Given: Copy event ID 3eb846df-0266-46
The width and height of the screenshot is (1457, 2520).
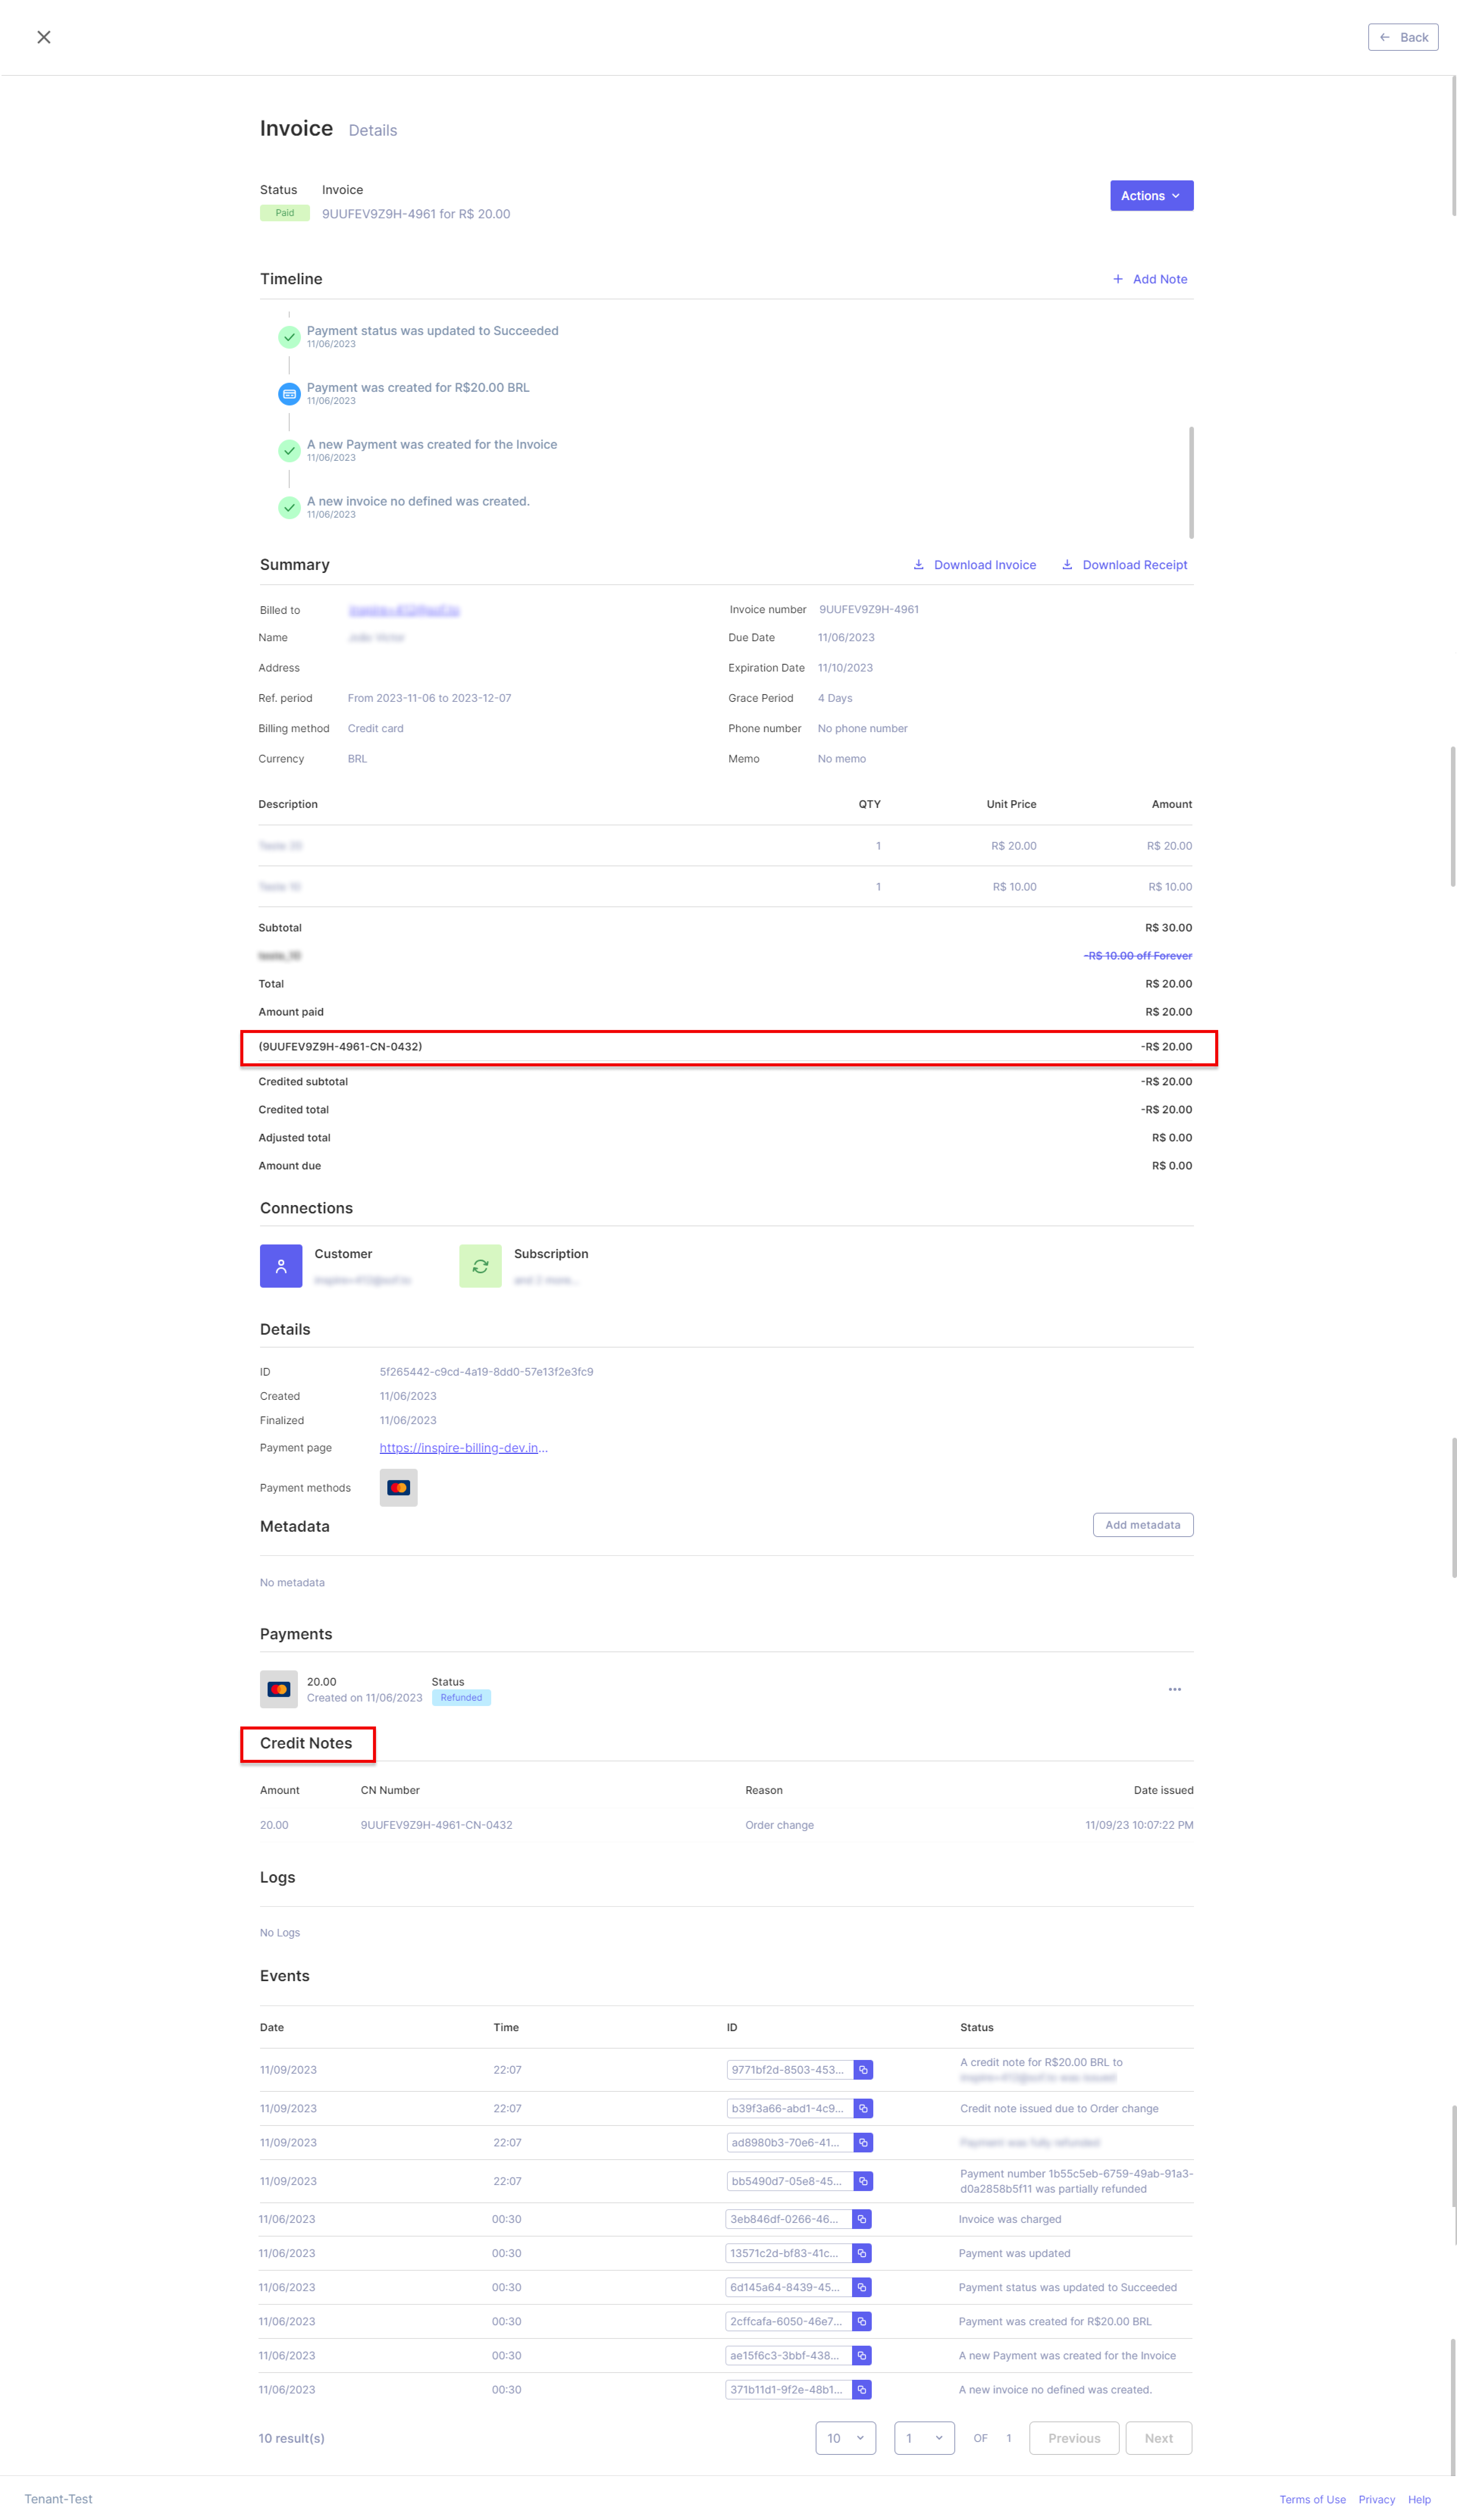Looking at the screenshot, I should (x=861, y=2219).
